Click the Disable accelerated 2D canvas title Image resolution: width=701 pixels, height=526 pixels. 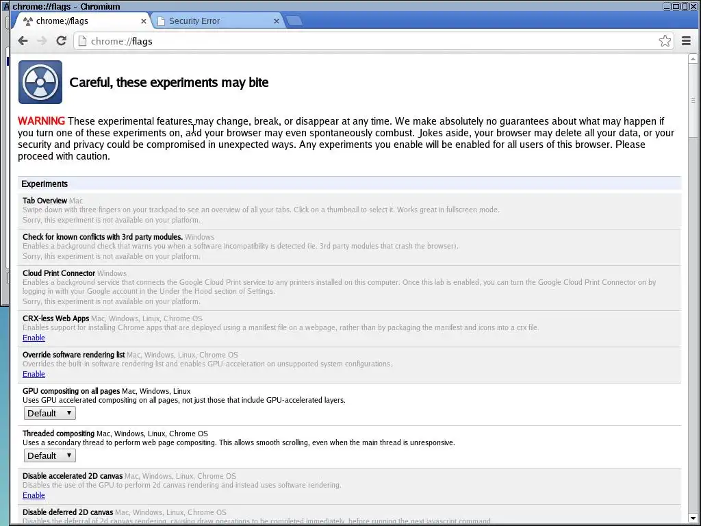(x=73, y=476)
